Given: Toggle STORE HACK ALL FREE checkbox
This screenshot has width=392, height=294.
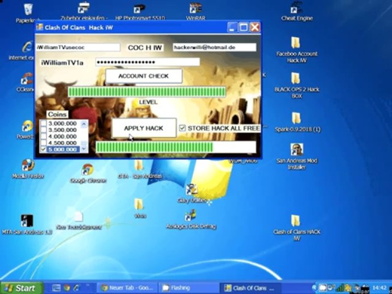Looking at the screenshot, I should 182,128.
